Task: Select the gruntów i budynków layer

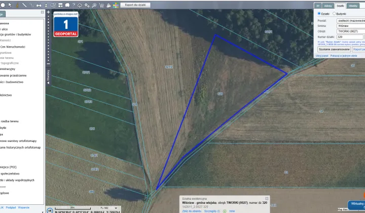Action: tap(16, 34)
